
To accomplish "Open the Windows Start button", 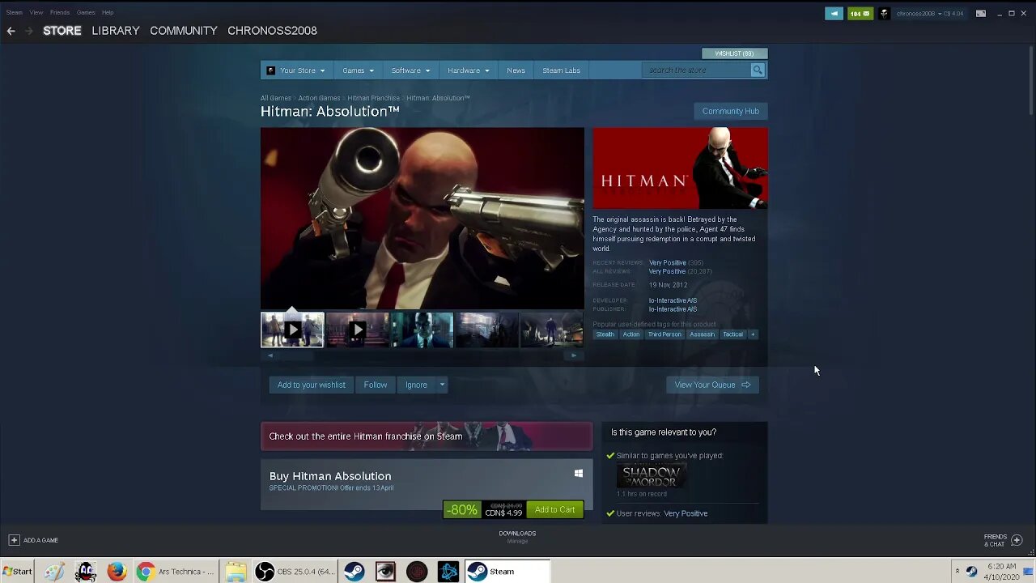I will (17, 572).
